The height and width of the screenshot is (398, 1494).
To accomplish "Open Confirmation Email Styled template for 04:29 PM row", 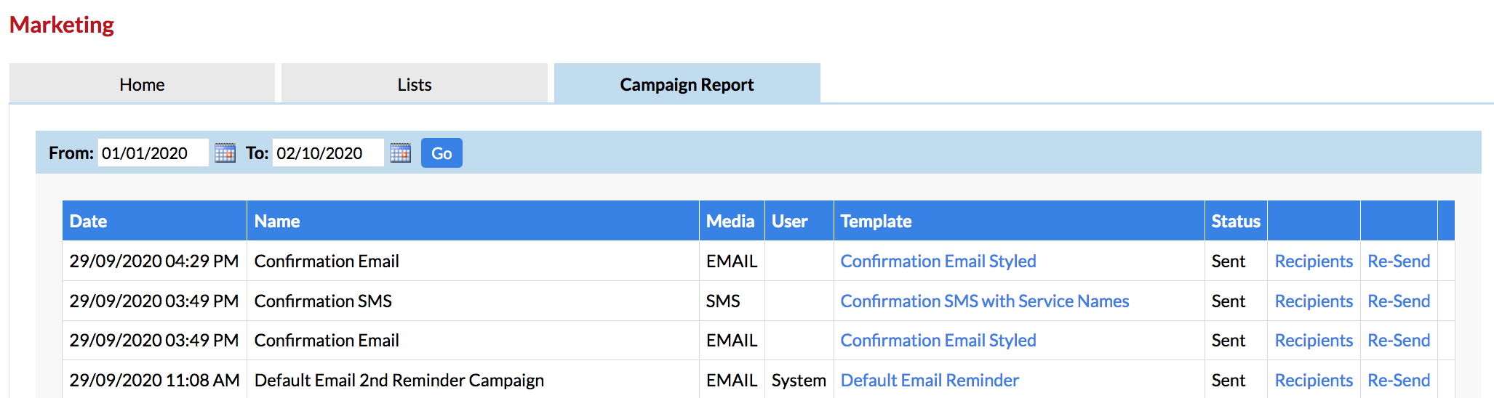I will pos(938,261).
